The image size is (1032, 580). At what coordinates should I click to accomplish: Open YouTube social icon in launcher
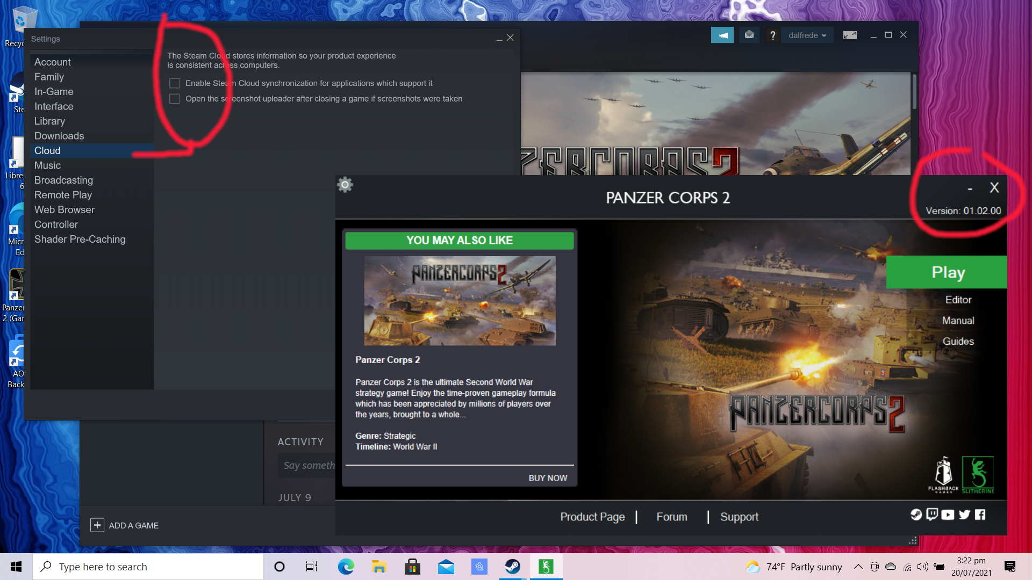tap(948, 514)
